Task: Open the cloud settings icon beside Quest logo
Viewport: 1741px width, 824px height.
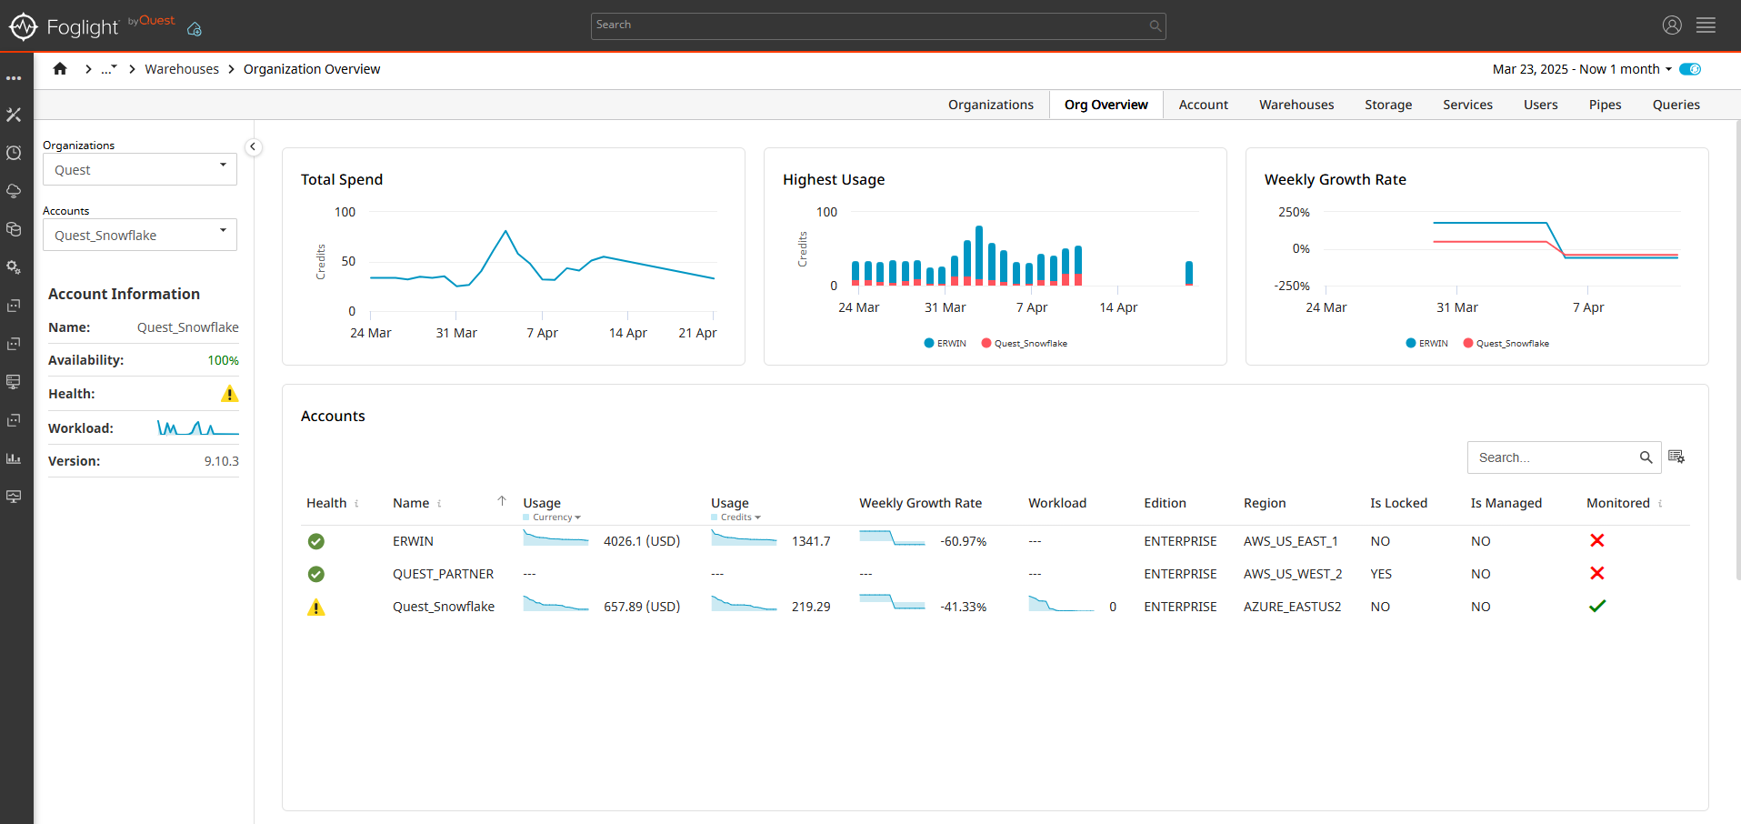Action: click(195, 29)
